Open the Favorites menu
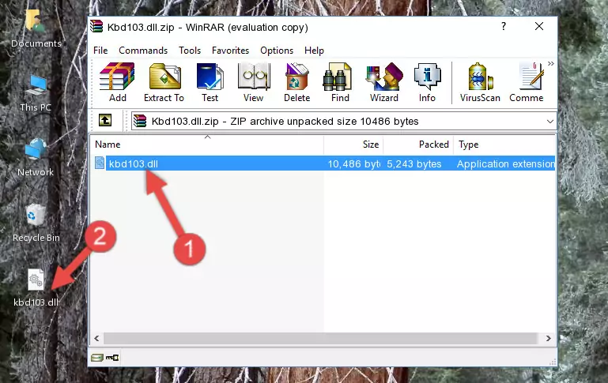 pos(230,51)
